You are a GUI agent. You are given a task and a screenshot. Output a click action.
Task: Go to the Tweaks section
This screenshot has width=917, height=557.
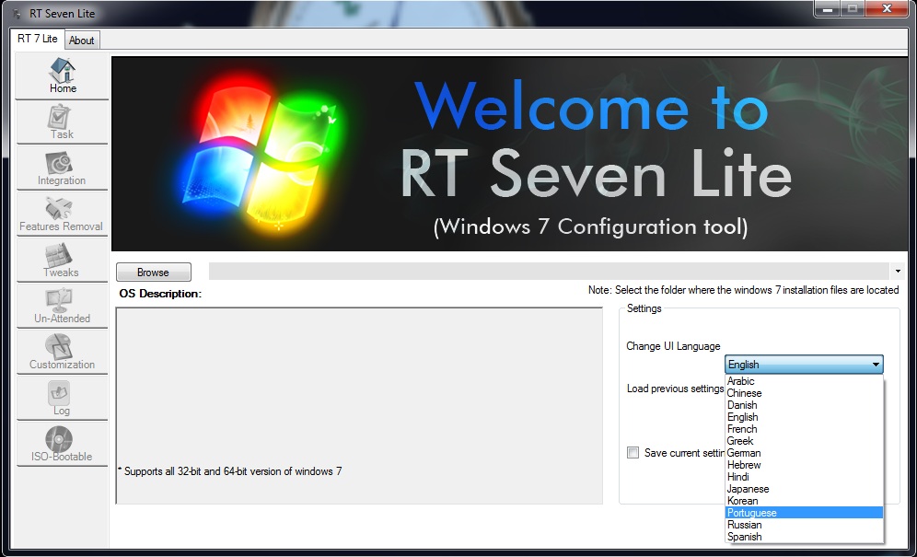pyautogui.click(x=62, y=260)
